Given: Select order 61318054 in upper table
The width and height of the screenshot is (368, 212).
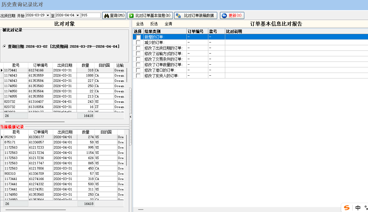Looking at the screenshot, I should click(36, 107).
